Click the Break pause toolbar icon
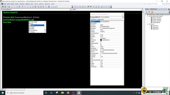Viewport: 170px width, 95px height. click(30, 7)
